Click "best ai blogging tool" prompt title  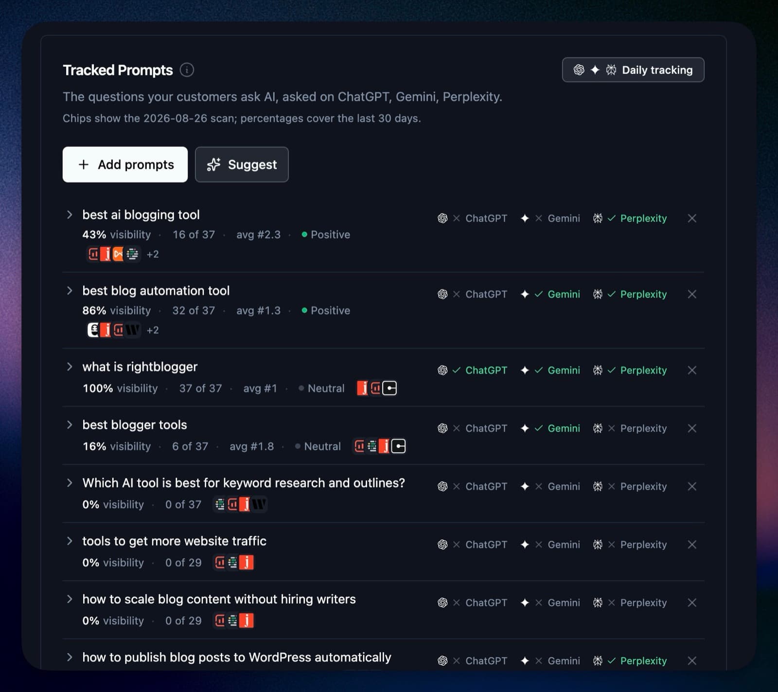pyautogui.click(x=141, y=214)
